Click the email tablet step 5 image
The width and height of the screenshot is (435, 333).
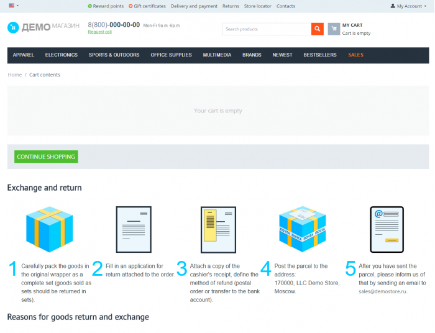click(387, 229)
